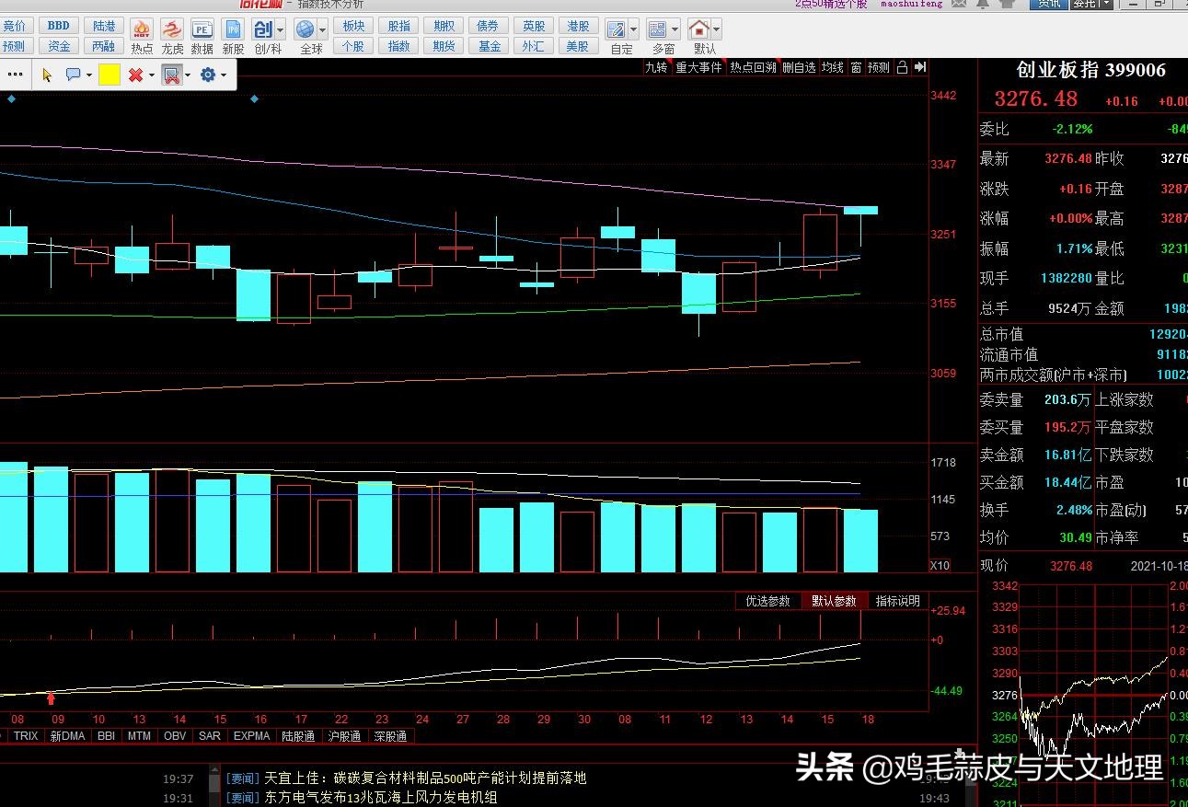Click the yellow color swatch
This screenshot has width=1188, height=807.
[x=110, y=75]
